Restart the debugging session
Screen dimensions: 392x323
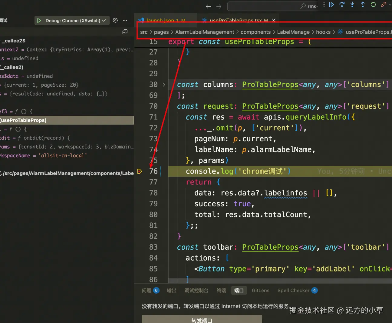373,5
